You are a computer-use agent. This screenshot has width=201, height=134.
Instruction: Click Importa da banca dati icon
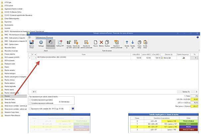point(76,44)
